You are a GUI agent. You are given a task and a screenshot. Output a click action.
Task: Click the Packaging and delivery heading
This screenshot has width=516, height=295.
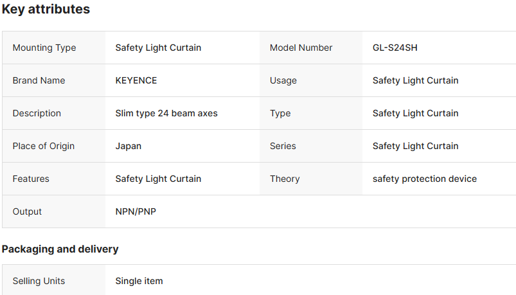click(60, 249)
